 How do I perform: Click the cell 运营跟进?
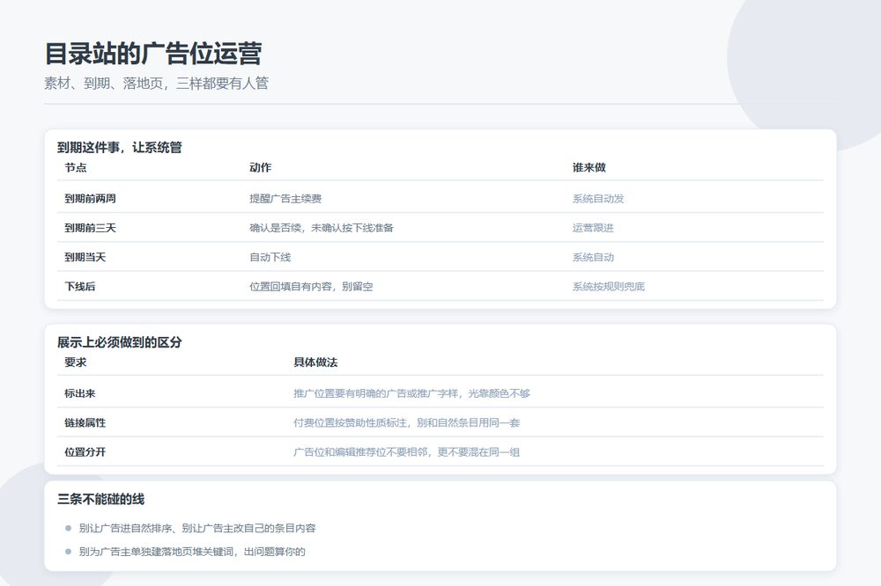point(593,227)
